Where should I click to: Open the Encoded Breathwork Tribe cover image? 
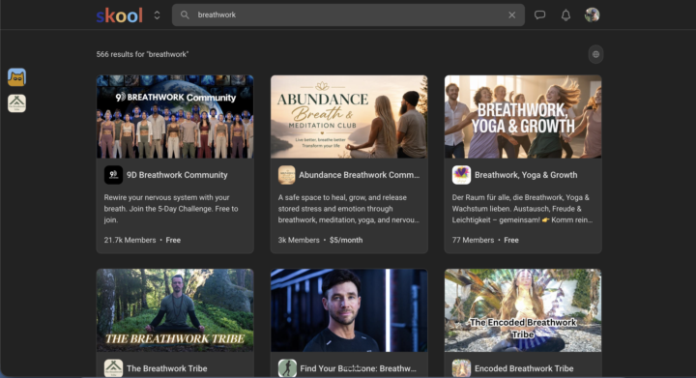[523, 310]
